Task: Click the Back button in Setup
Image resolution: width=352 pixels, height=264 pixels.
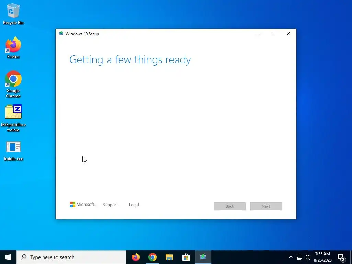Action: (x=230, y=206)
